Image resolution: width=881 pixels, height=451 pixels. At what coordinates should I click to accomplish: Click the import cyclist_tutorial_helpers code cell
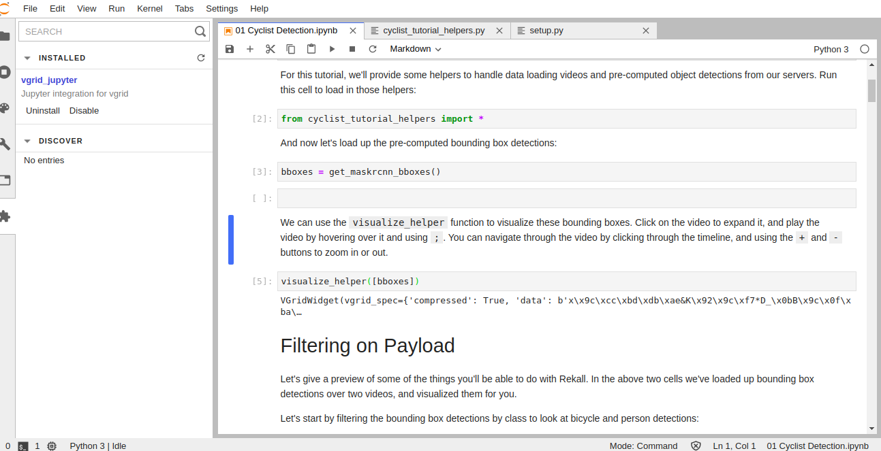pyautogui.click(x=566, y=119)
